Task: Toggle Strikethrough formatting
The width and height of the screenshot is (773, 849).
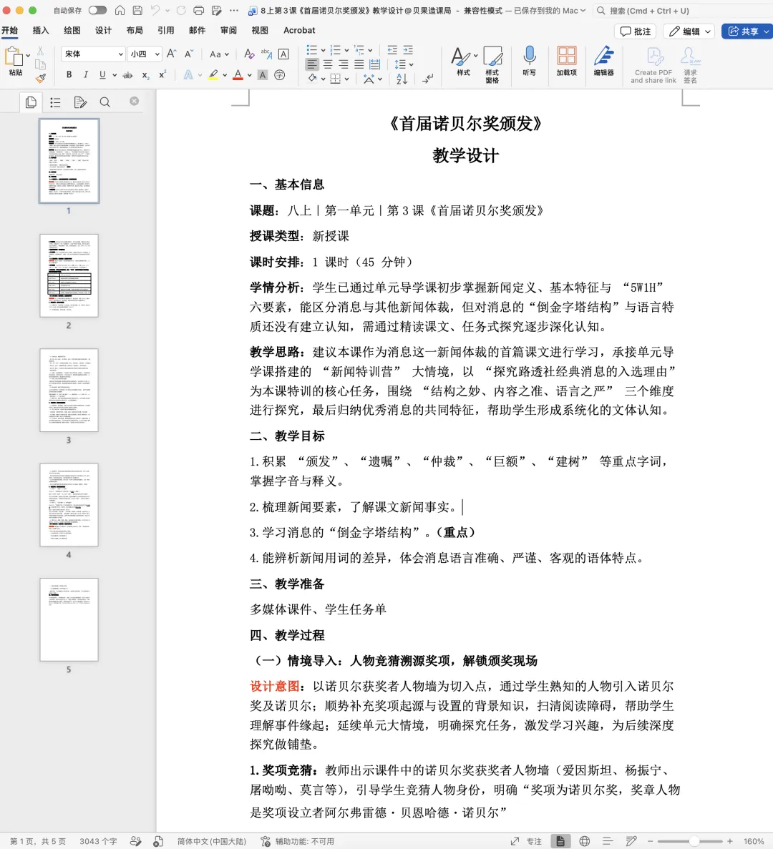Action: tap(128, 74)
